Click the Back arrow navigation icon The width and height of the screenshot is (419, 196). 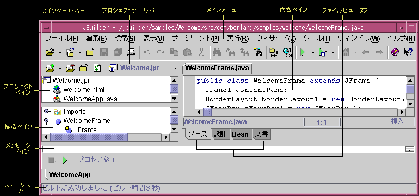coord(365,52)
